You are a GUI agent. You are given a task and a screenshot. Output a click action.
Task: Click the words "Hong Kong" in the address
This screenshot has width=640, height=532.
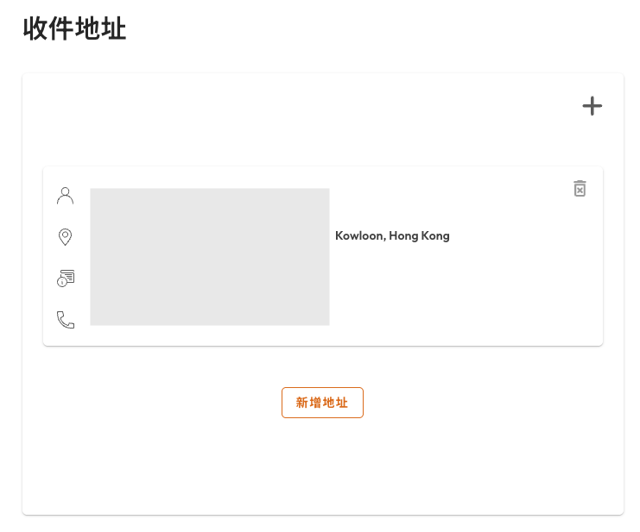click(x=419, y=236)
